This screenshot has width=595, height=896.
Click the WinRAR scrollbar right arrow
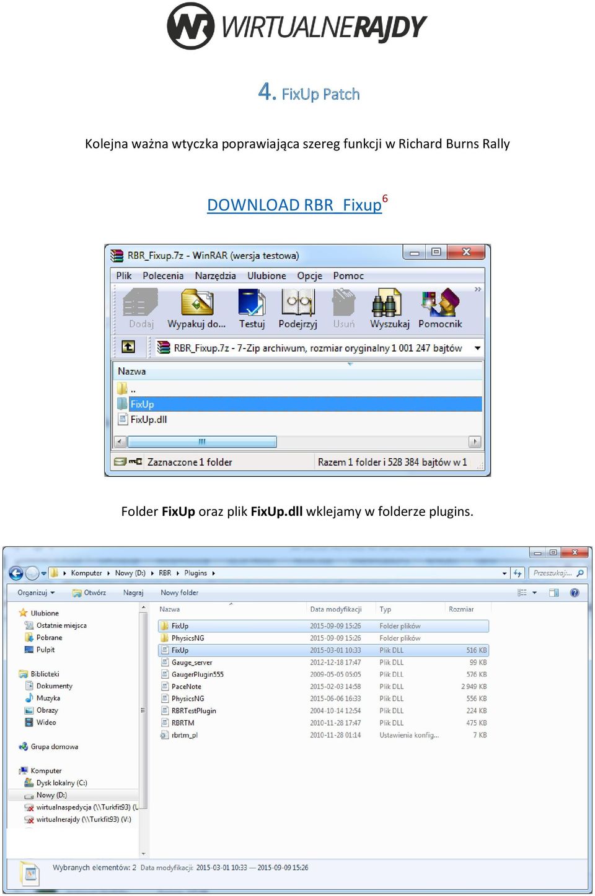475,441
